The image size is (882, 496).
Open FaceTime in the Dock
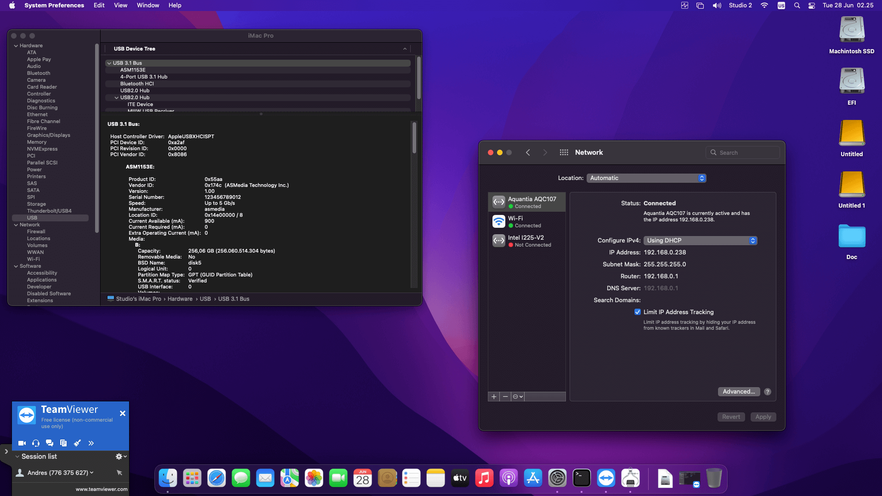(338, 479)
